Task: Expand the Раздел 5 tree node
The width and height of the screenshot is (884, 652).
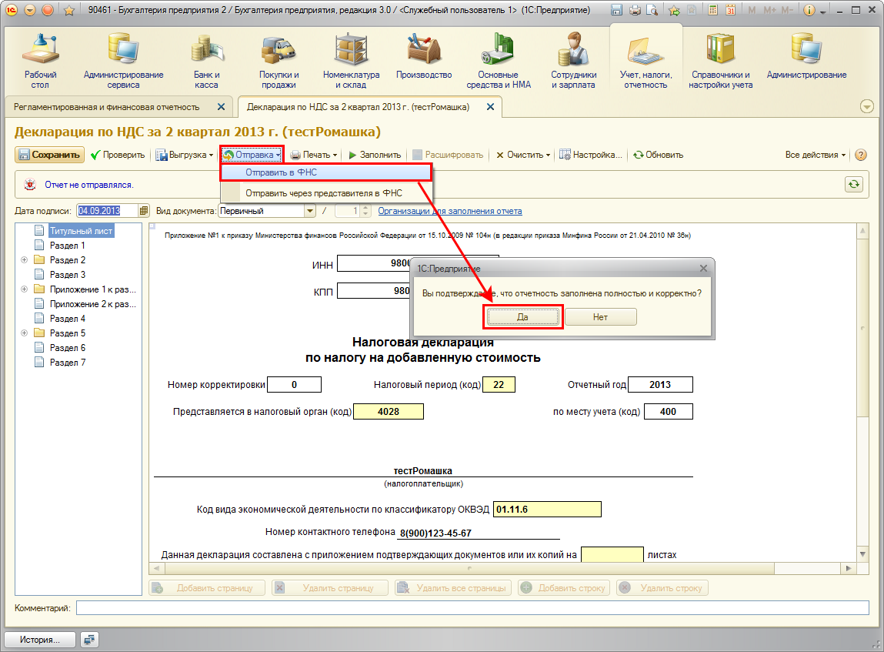Action: click(25, 333)
